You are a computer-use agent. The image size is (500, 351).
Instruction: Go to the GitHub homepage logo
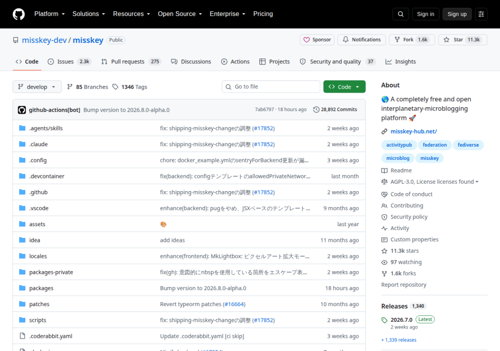pyautogui.click(x=19, y=14)
